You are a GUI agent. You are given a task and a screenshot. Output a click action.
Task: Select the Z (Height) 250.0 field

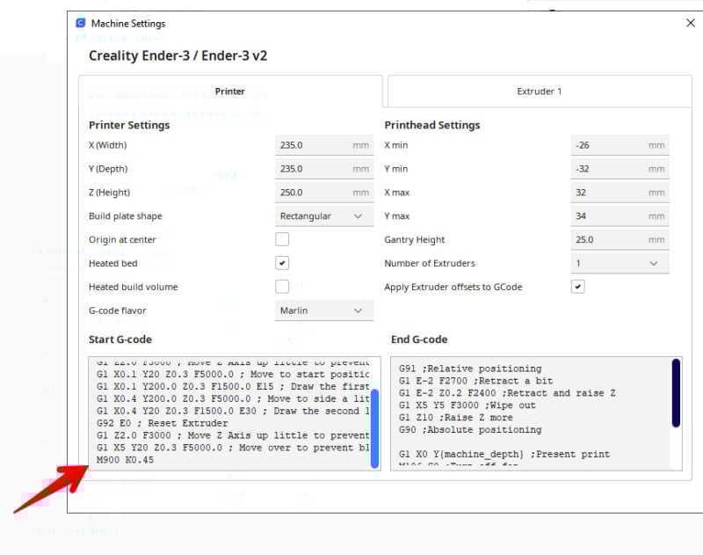pyautogui.click(x=324, y=192)
